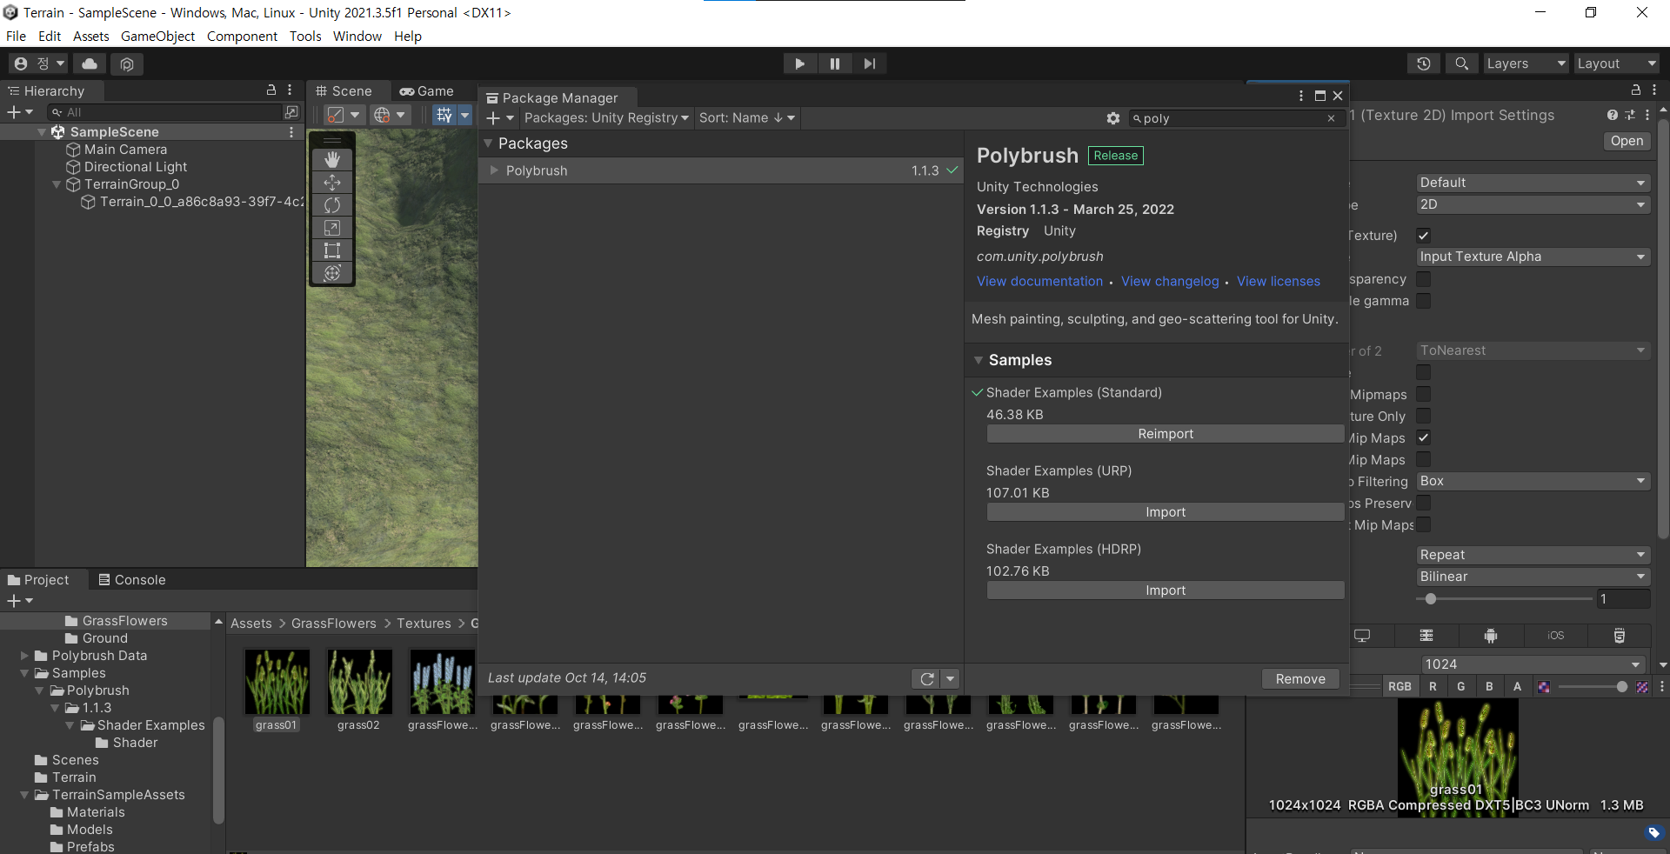Viewport: 1670px width, 854px height.
Task: Switch to the Console tab
Action: pyautogui.click(x=132, y=580)
